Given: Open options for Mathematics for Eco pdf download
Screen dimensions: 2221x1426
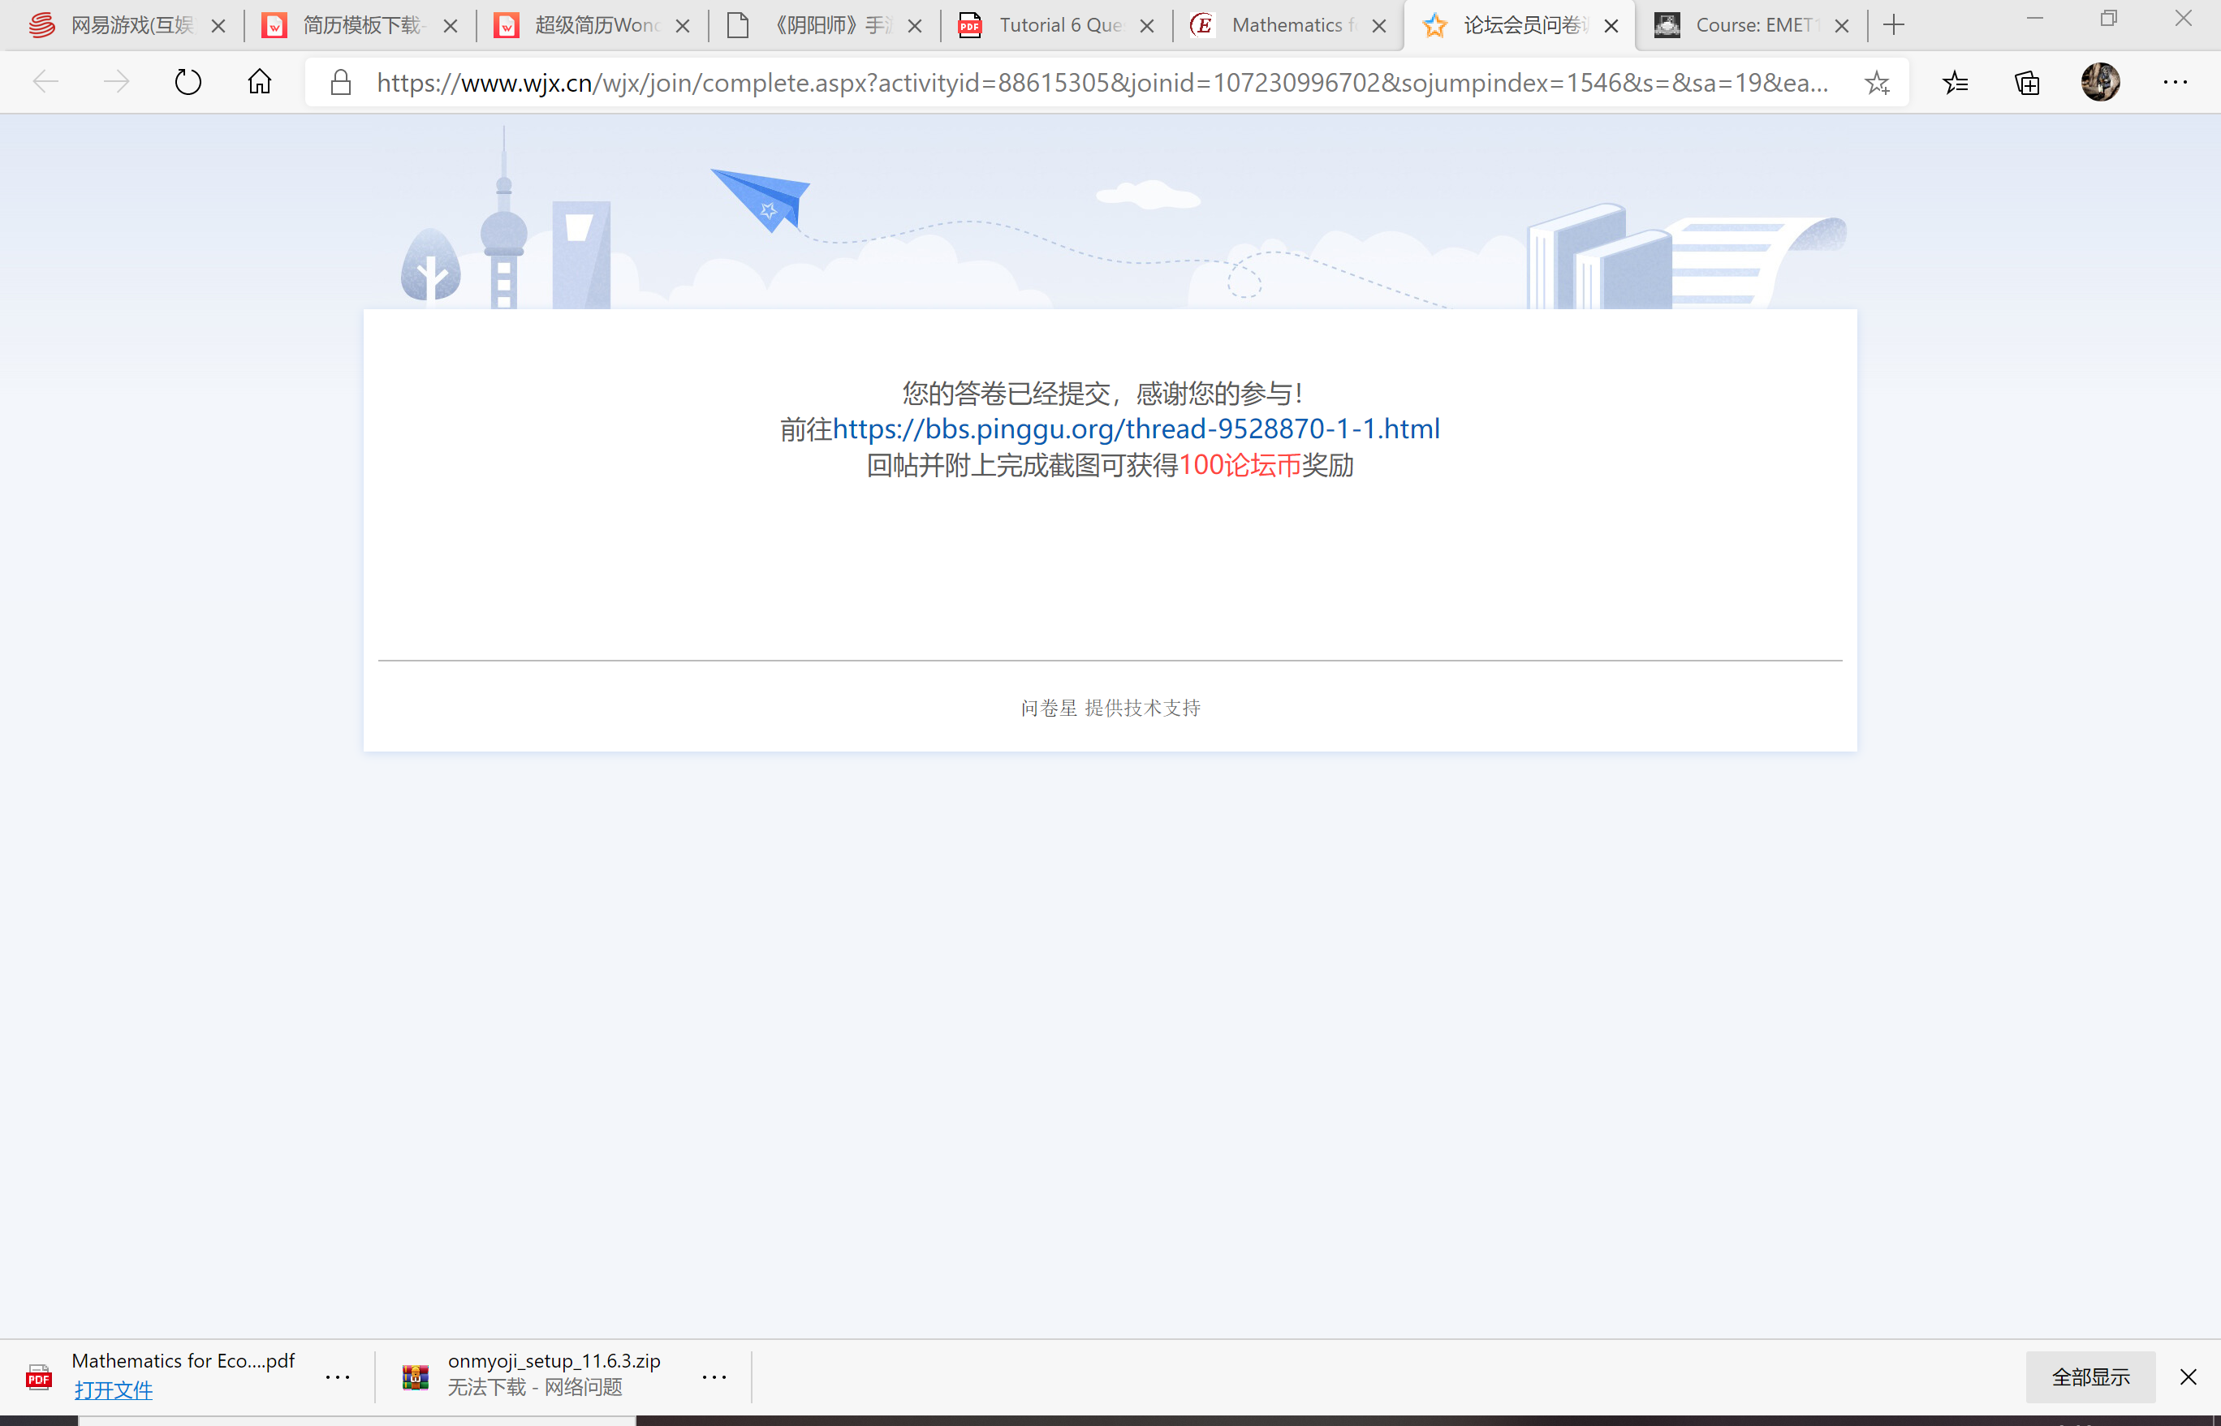Looking at the screenshot, I should [338, 1377].
